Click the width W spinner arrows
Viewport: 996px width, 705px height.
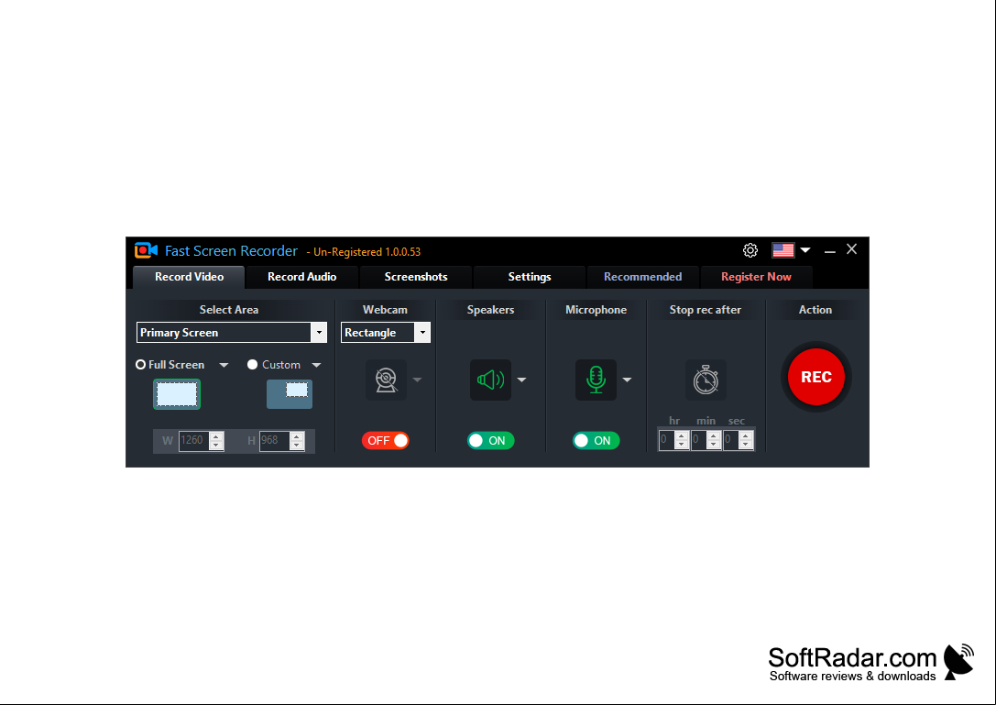216,441
